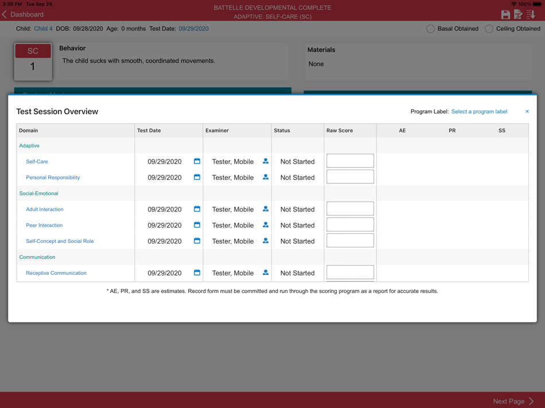
Task: Tap the Next Page button
Action: (x=513, y=401)
